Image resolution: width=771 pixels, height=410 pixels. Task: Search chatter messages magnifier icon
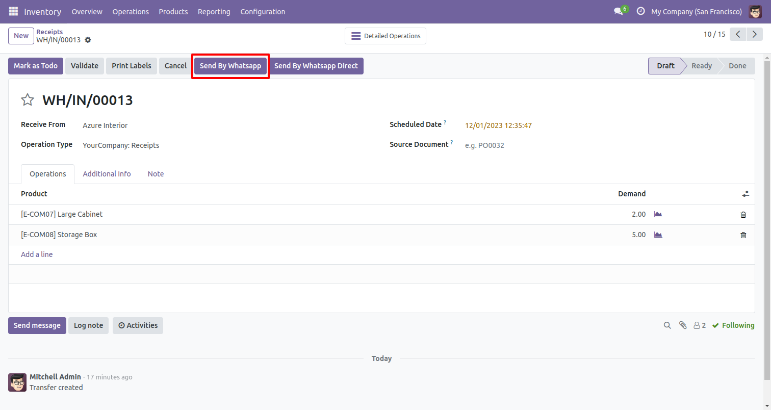pyautogui.click(x=667, y=325)
